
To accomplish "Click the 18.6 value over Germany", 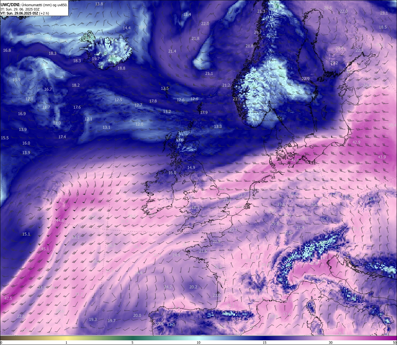I will pos(293,194).
